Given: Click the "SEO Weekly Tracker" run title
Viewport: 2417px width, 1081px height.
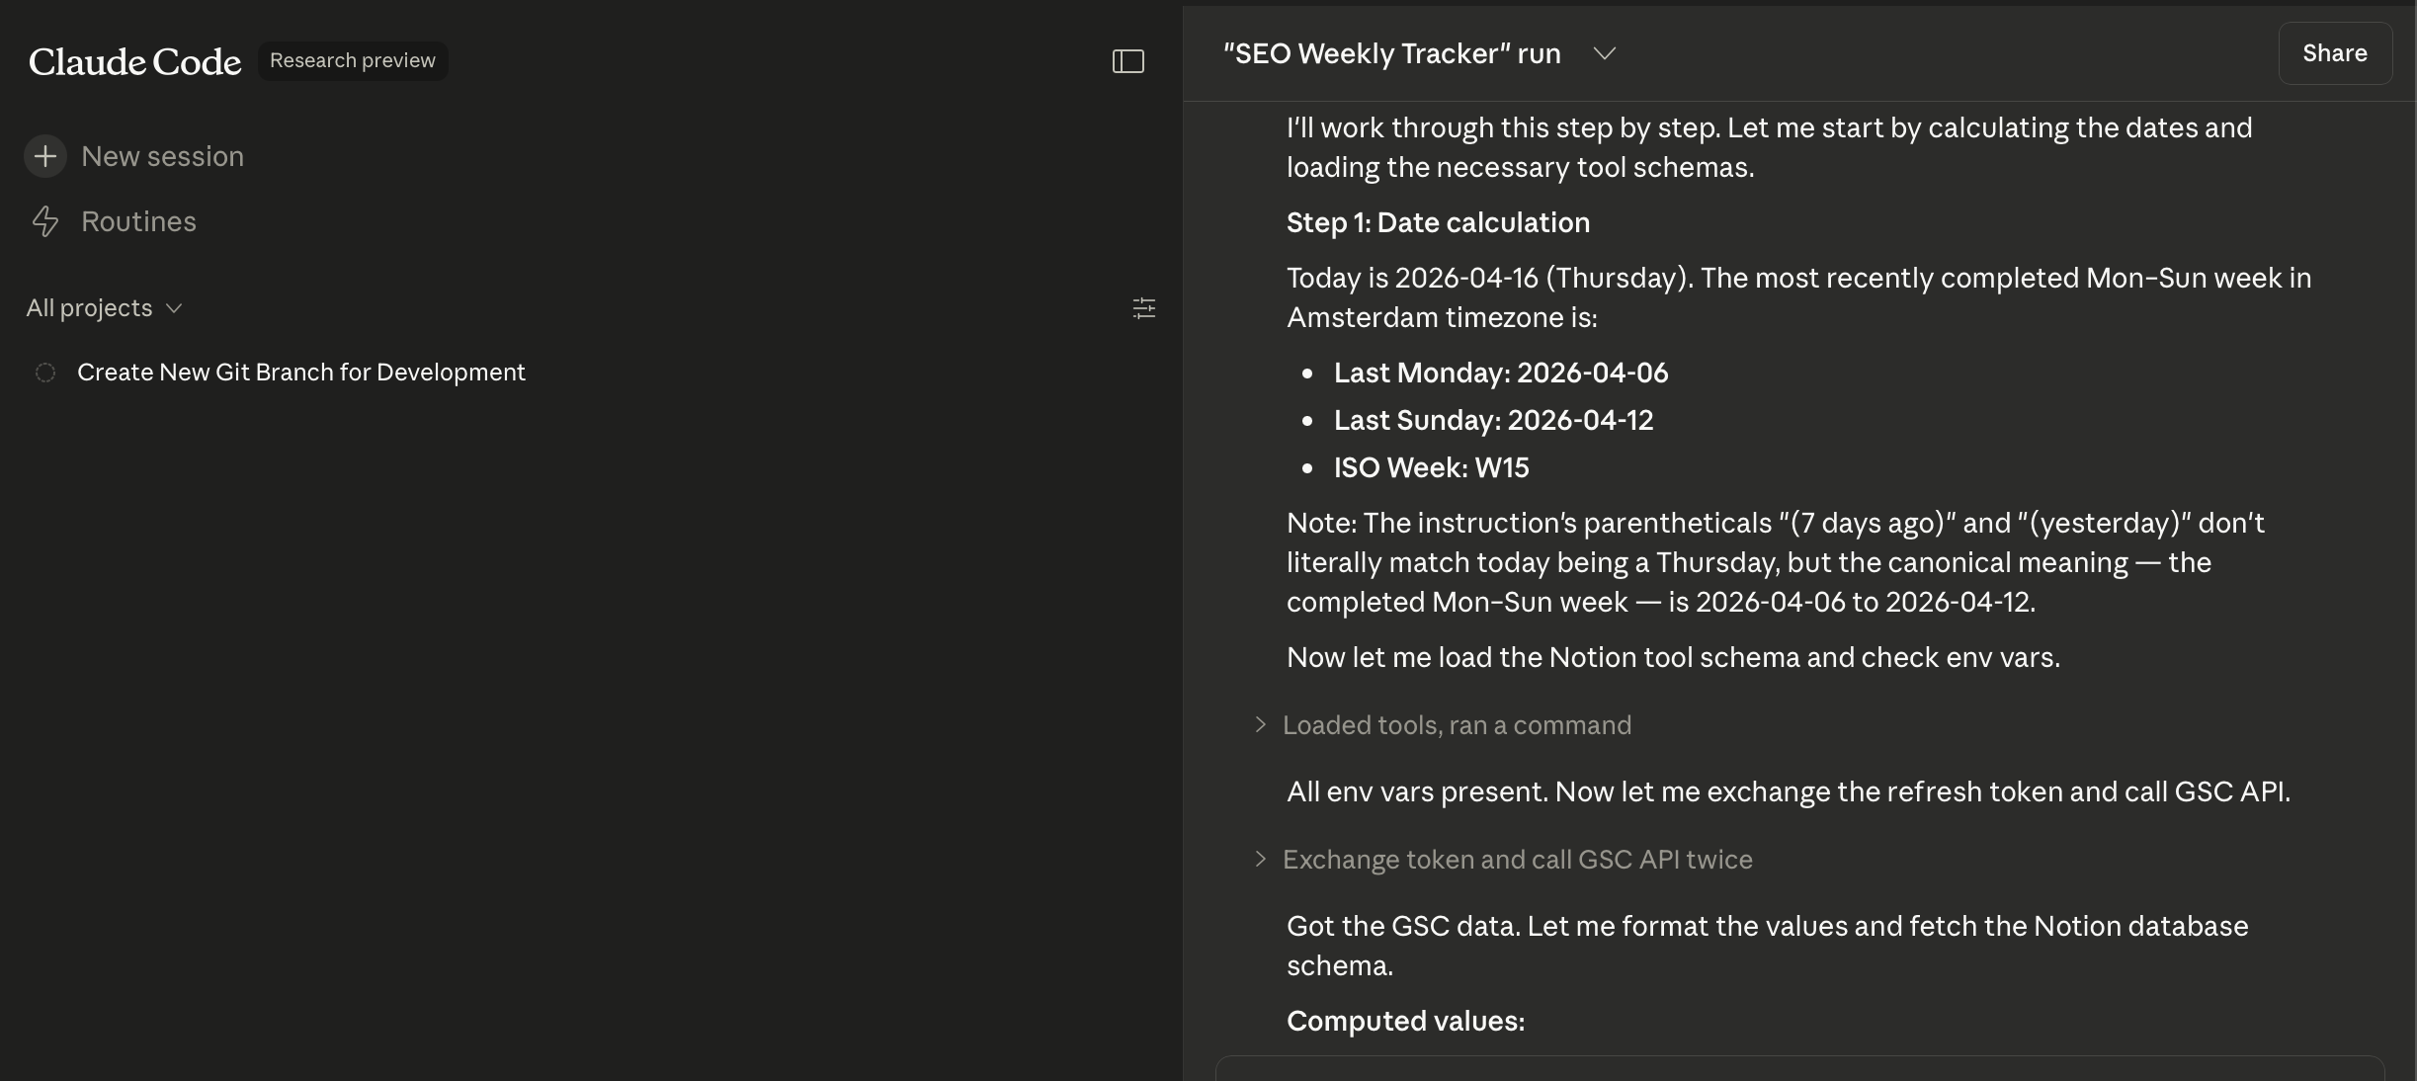Looking at the screenshot, I should click(1391, 53).
